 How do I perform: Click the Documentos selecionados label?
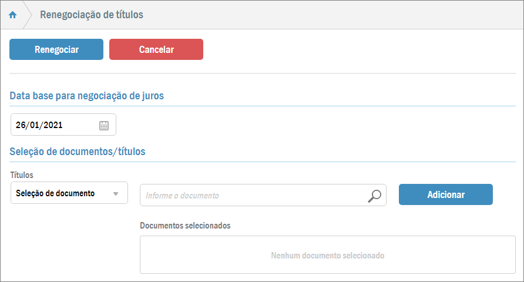[x=185, y=226]
